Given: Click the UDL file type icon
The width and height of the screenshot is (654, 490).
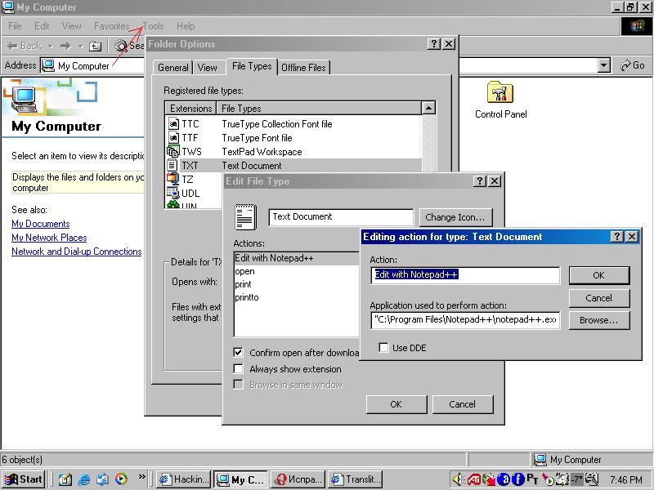Looking at the screenshot, I should pos(172,193).
